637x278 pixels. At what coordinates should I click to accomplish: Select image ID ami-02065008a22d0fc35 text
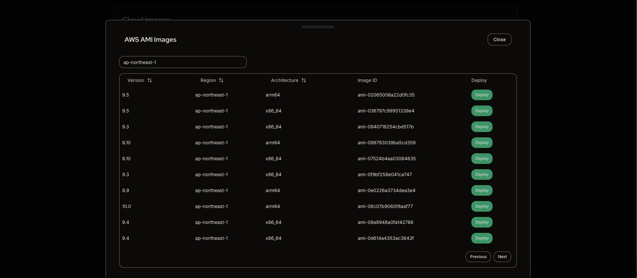tap(386, 95)
